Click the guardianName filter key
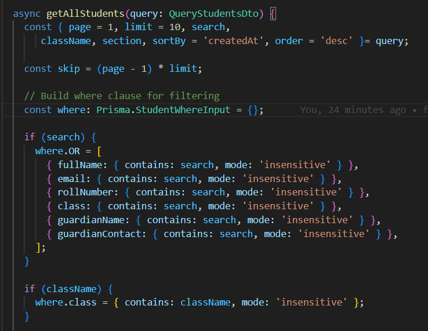The image size is (428, 331). click(91, 220)
